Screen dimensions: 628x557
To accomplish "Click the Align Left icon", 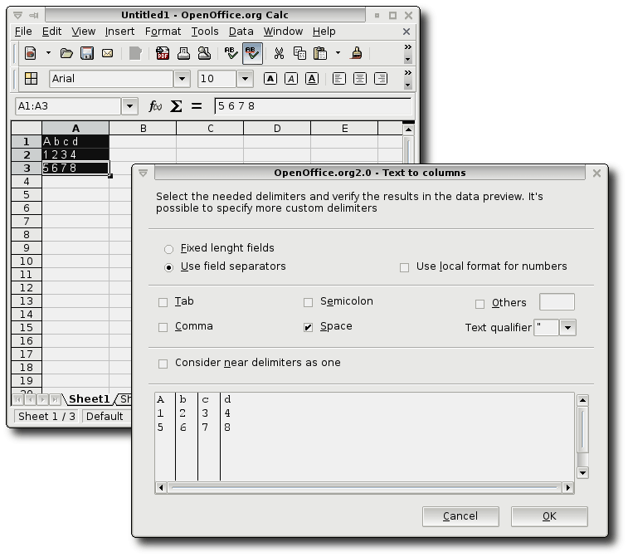I will coord(338,79).
